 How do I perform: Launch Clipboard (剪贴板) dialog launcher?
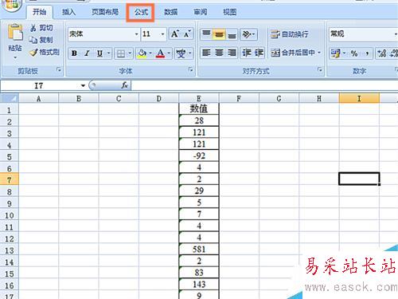pyautogui.click(x=59, y=70)
